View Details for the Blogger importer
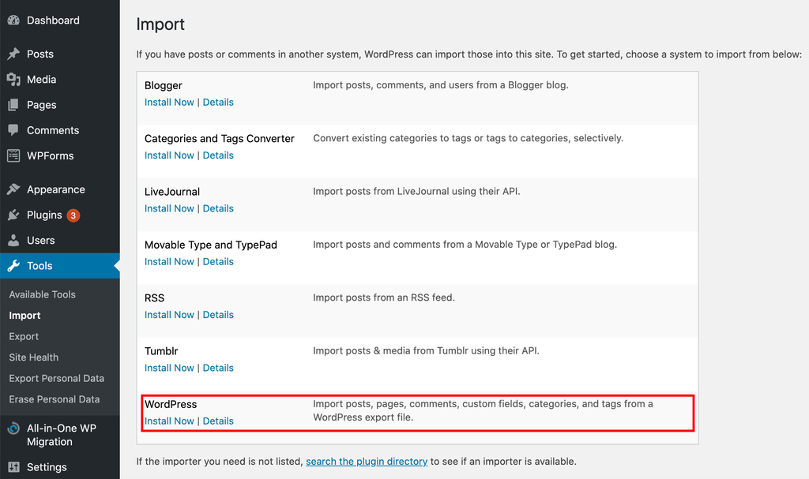The image size is (809, 479). click(218, 102)
